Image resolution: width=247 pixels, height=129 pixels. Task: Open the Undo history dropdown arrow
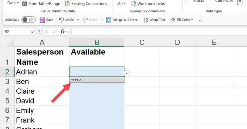click(x=78, y=20)
